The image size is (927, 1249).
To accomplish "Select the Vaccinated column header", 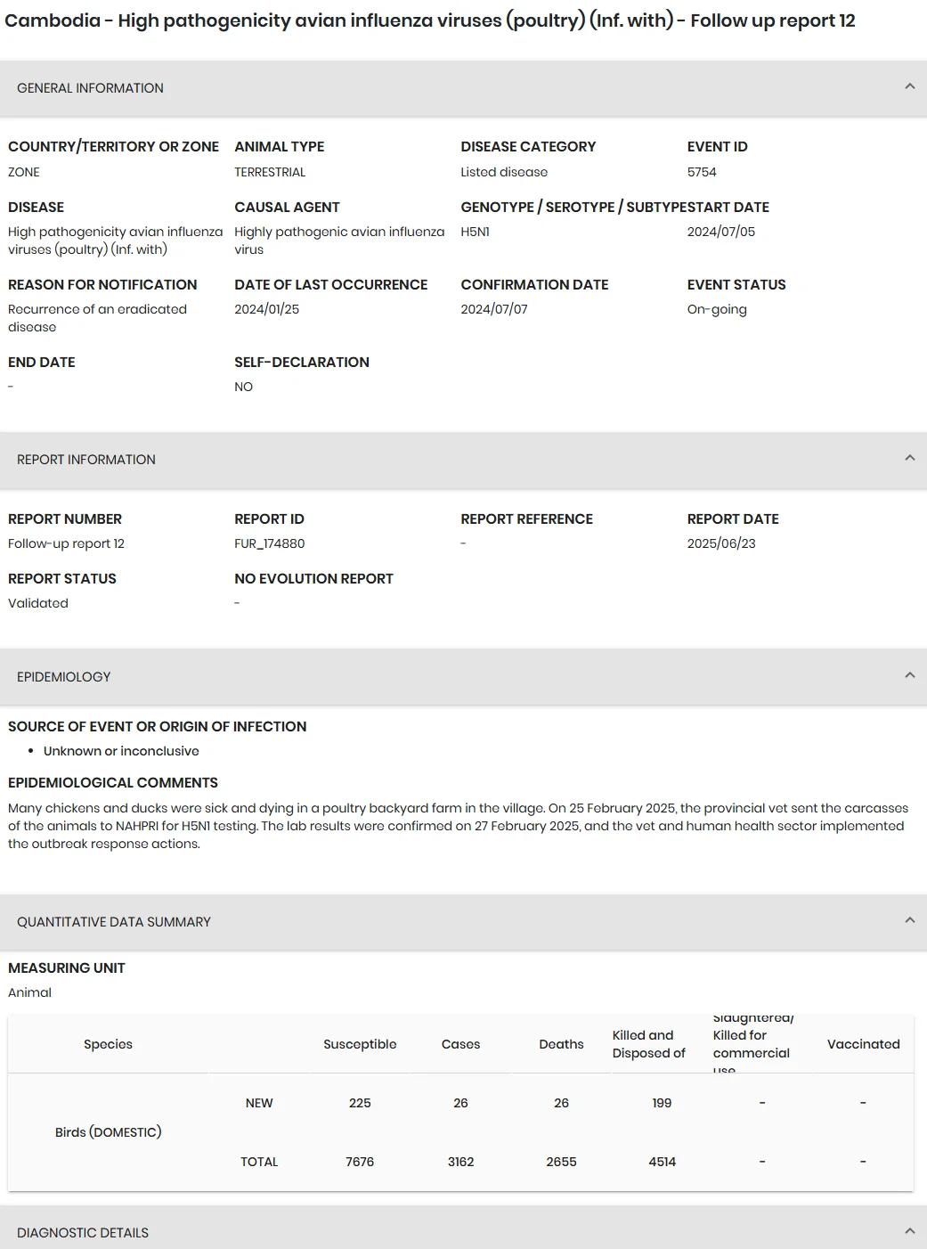I will [863, 1044].
